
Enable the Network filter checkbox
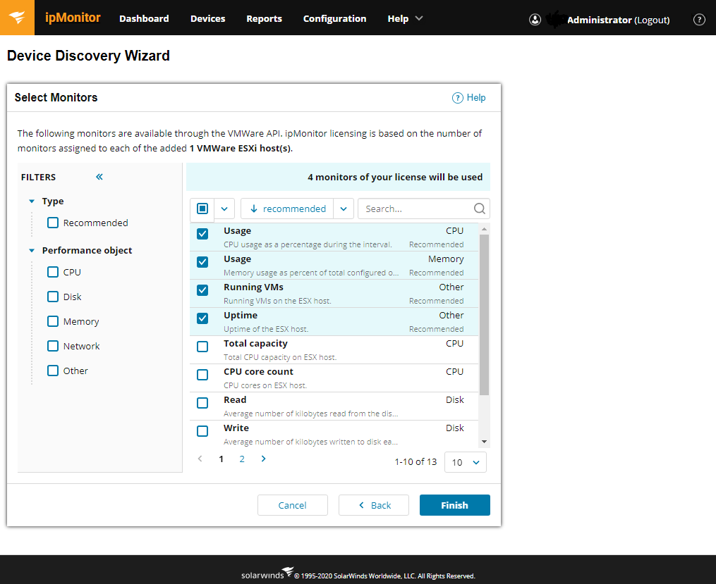[53, 346]
